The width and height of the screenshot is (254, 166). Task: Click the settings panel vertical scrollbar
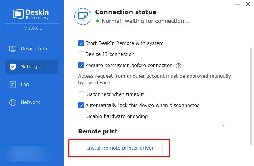[x=251, y=96]
